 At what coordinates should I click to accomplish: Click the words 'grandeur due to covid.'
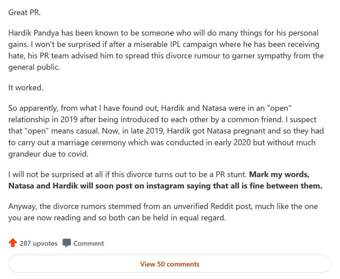tap(48, 154)
